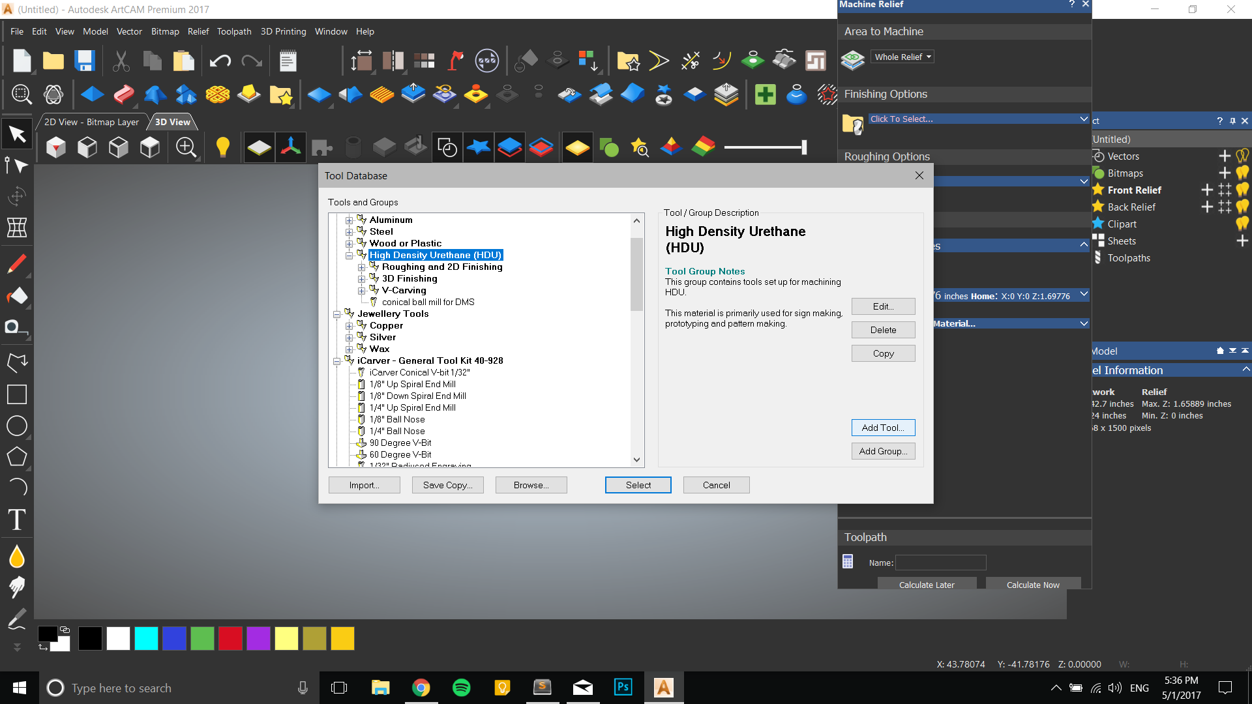
Task: Toggle visibility bulb for Bitmaps
Action: click(x=1242, y=173)
